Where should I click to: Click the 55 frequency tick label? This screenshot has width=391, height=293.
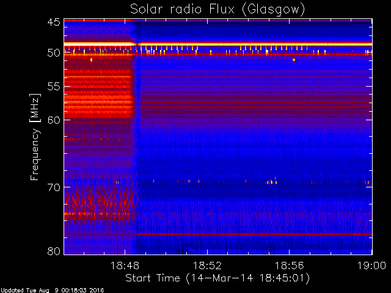54,87
